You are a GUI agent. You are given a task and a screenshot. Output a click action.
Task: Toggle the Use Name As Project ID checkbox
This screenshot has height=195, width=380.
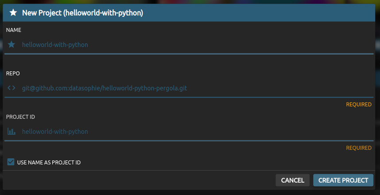click(11, 162)
